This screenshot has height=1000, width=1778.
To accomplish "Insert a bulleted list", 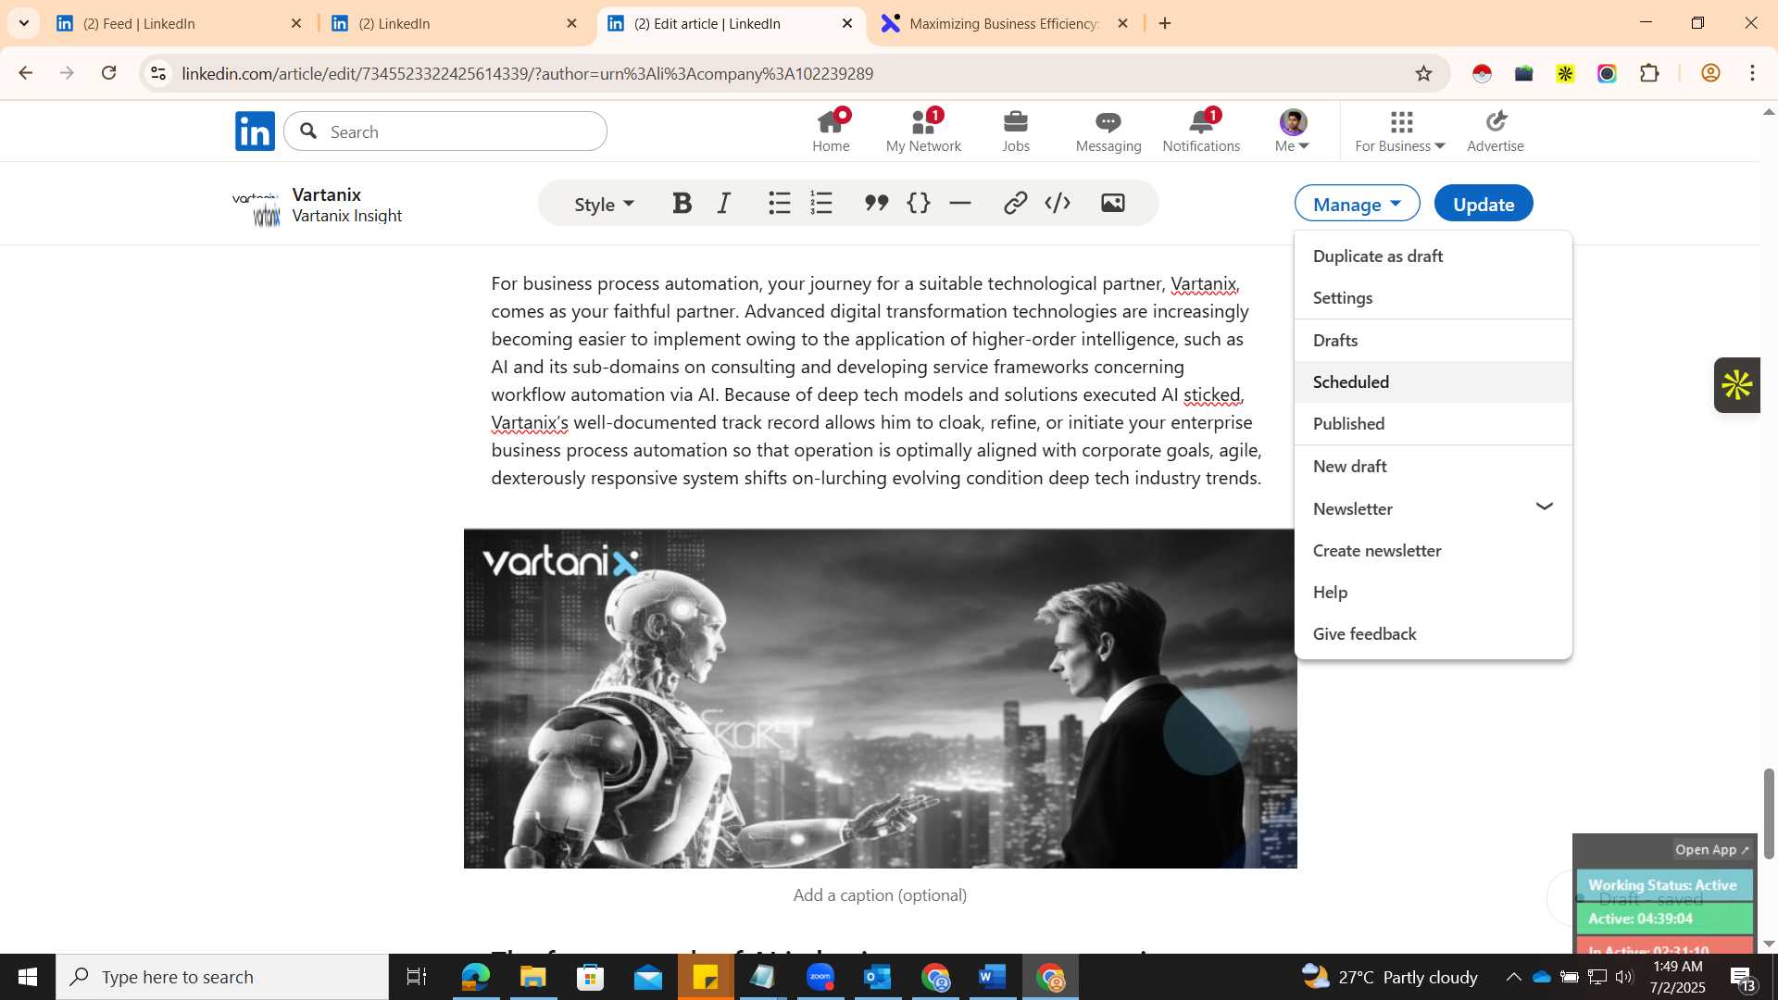I will coord(779,203).
